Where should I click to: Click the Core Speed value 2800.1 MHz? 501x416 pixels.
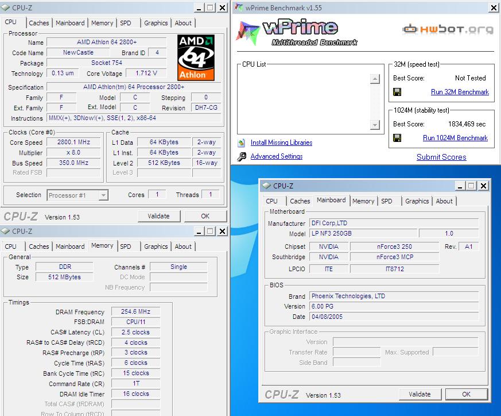73,142
